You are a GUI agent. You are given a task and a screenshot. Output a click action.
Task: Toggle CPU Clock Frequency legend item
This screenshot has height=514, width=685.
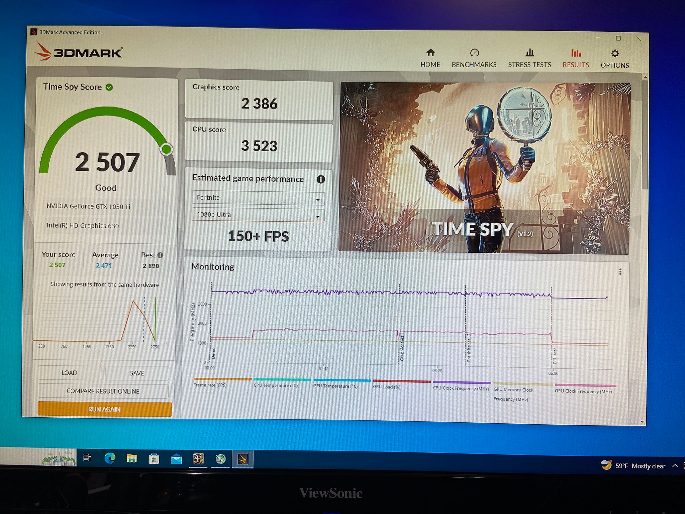[x=462, y=385]
